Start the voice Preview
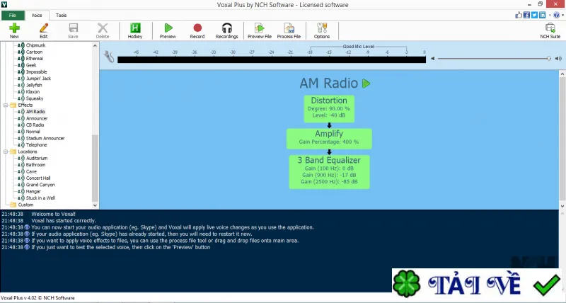 [168, 30]
